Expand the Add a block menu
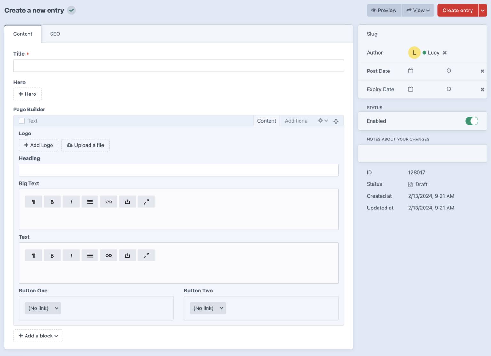The height and width of the screenshot is (356, 491). tap(38, 336)
